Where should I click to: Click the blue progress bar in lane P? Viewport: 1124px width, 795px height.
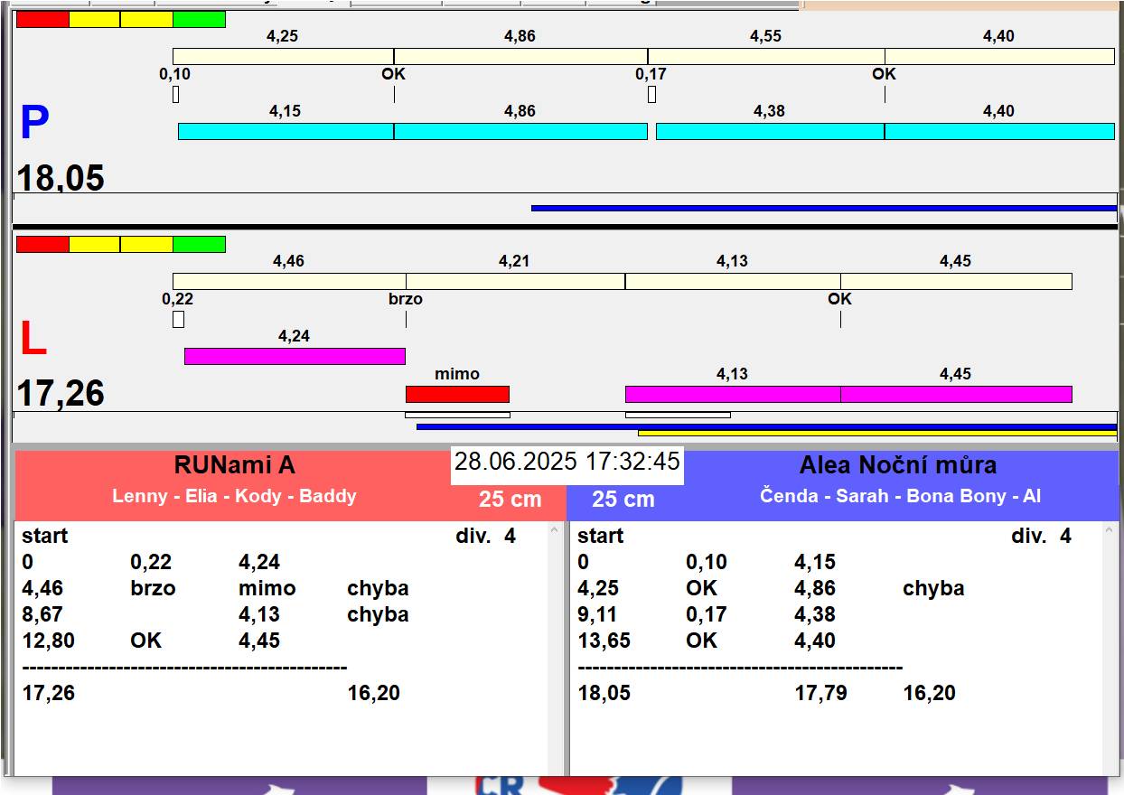823,208
